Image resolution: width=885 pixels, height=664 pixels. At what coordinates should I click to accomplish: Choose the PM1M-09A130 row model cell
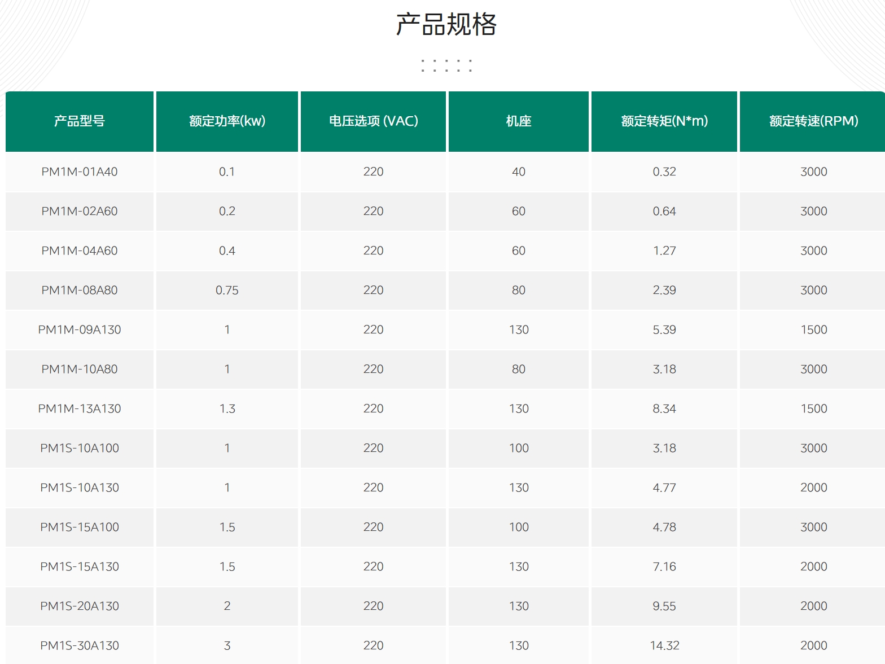(x=80, y=330)
